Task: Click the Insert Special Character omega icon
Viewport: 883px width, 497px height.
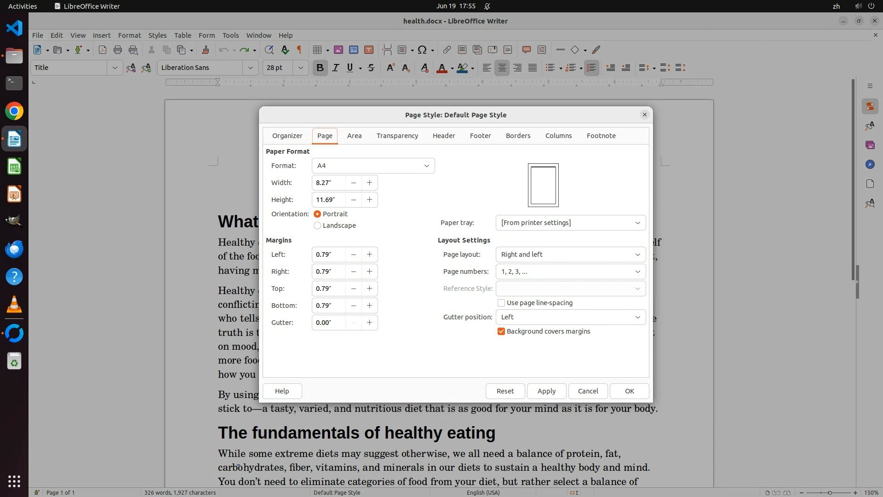Action: [422, 50]
